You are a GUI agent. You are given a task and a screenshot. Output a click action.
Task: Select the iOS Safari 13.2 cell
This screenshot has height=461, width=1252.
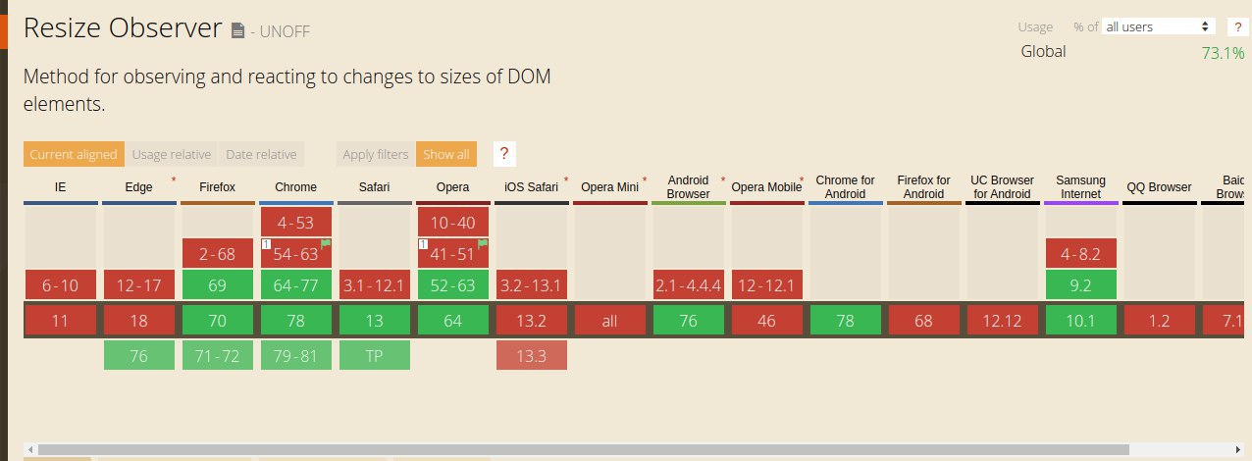coord(532,320)
